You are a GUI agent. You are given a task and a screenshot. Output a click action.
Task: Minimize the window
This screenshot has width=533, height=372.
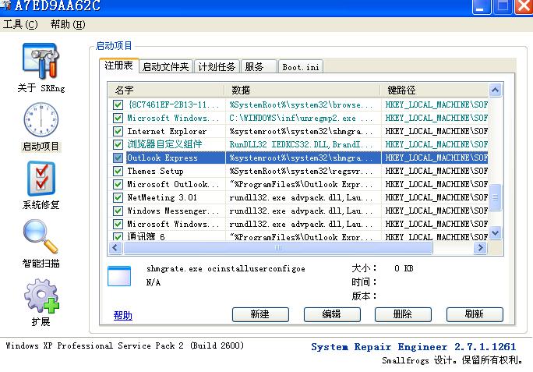click(x=482, y=7)
